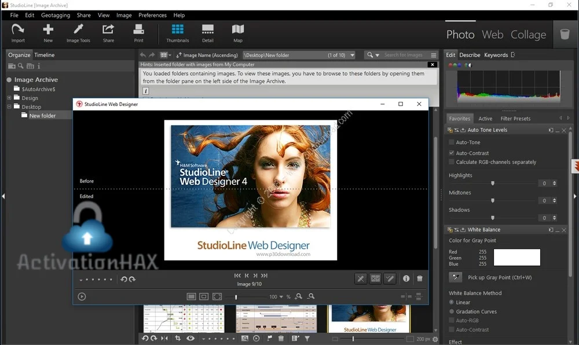The height and width of the screenshot is (345, 579).
Task: Click the crop icon in bottom toolbar
Action: [178, 339]
